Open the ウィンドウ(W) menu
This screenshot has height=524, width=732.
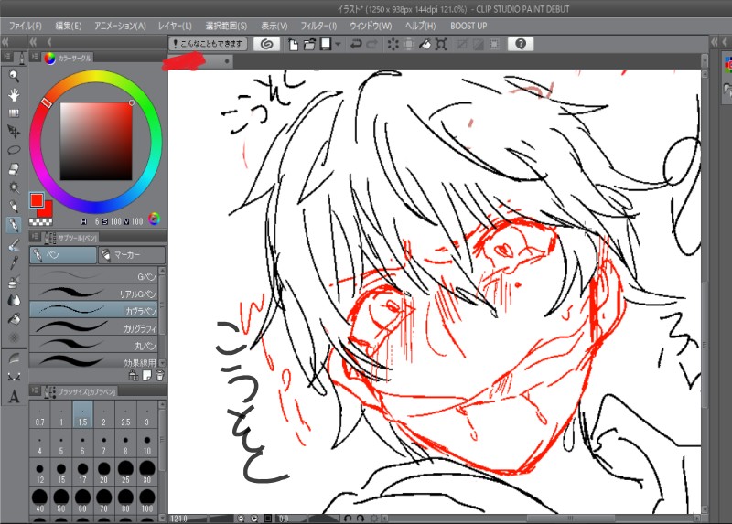pyautogui.click(x=371, y=27)
